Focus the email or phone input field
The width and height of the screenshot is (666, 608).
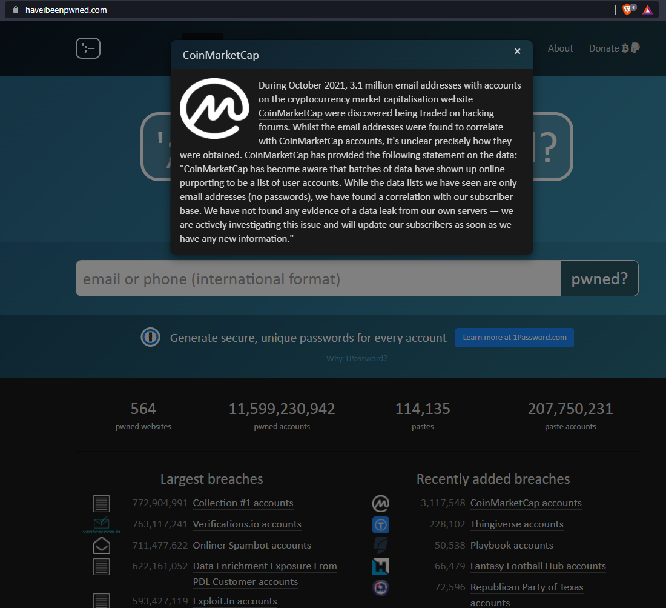[318, 278]
